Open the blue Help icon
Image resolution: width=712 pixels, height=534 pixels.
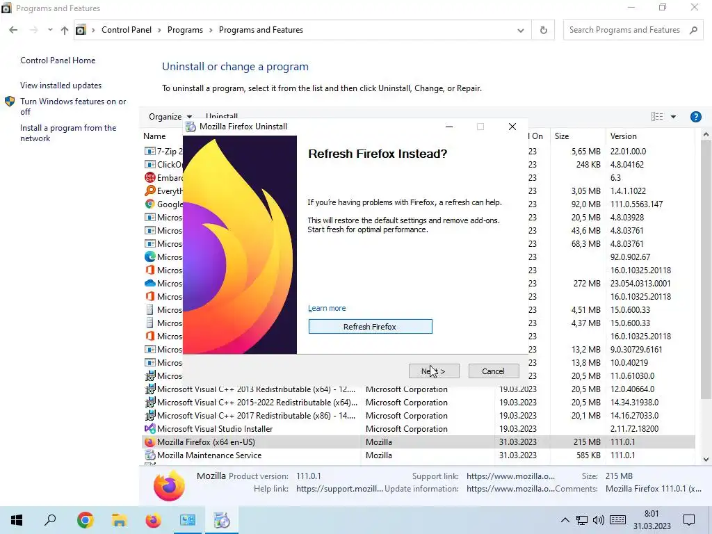point(695,117)
